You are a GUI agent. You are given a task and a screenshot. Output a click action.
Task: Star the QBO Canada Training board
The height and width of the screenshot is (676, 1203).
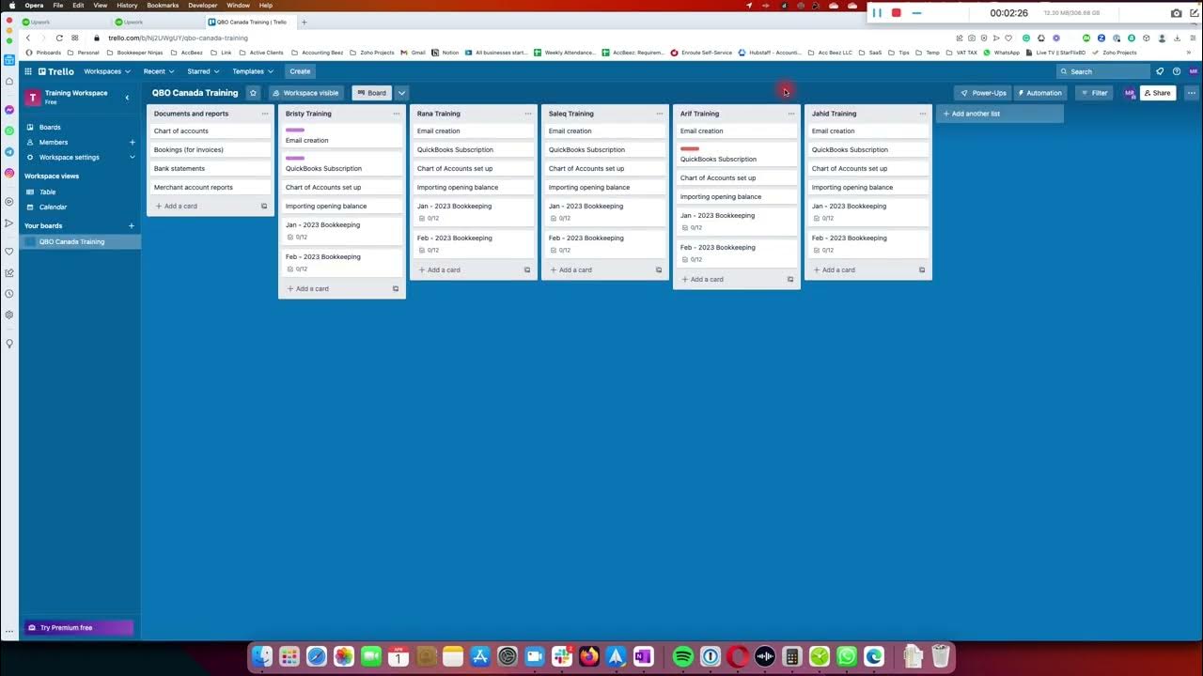(x=253, y=93)
